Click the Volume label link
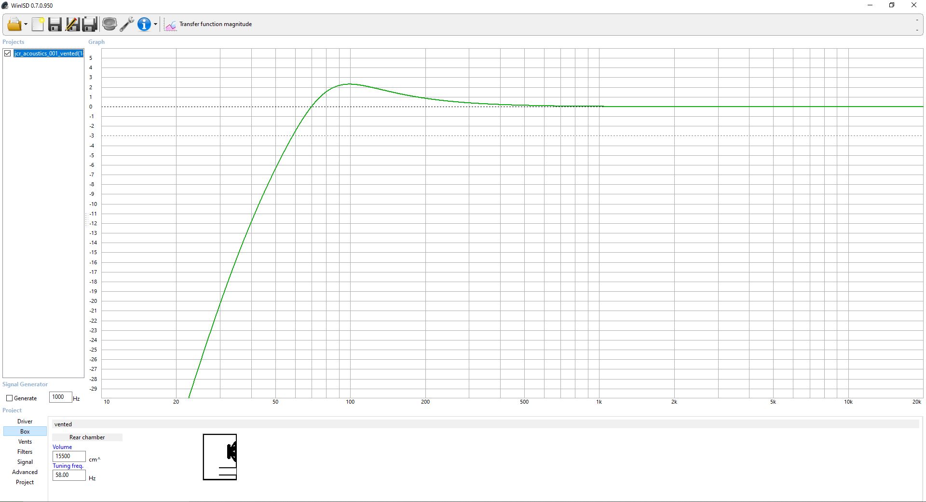This screenshot has width=926, height=502. pyautogui.click(x=62, y=447)
